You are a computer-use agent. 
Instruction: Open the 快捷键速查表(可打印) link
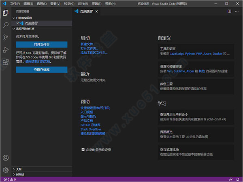[x=96, y=108]
